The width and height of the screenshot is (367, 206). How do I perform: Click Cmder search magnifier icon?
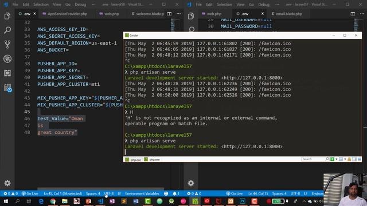(327, 159)
